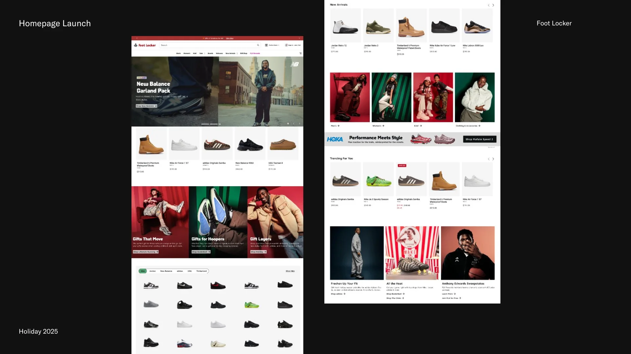631x354 pixels.
Task: Show previous New Arrivals products
Action: pos(489,5)
